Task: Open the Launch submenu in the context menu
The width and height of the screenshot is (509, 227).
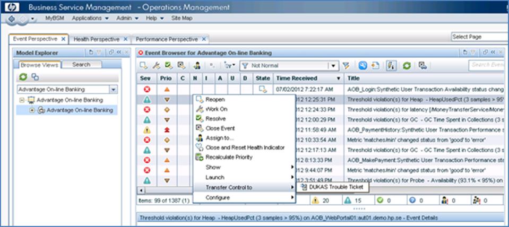Action: coord(244,177)
